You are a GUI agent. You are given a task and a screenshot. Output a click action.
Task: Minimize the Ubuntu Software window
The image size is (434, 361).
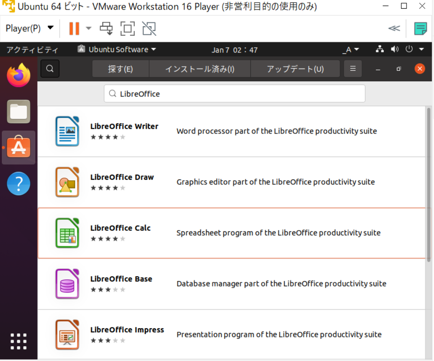378,69
